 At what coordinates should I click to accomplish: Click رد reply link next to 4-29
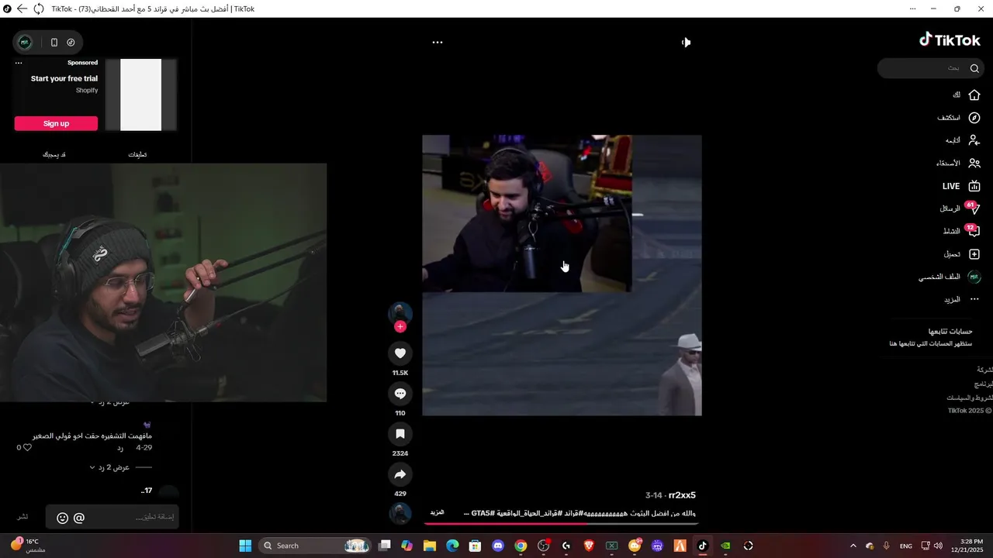[x=120, y=448]
